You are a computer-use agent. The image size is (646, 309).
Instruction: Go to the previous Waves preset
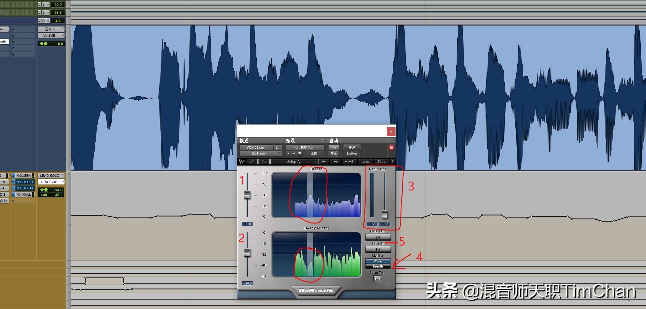tap(324, 162)
